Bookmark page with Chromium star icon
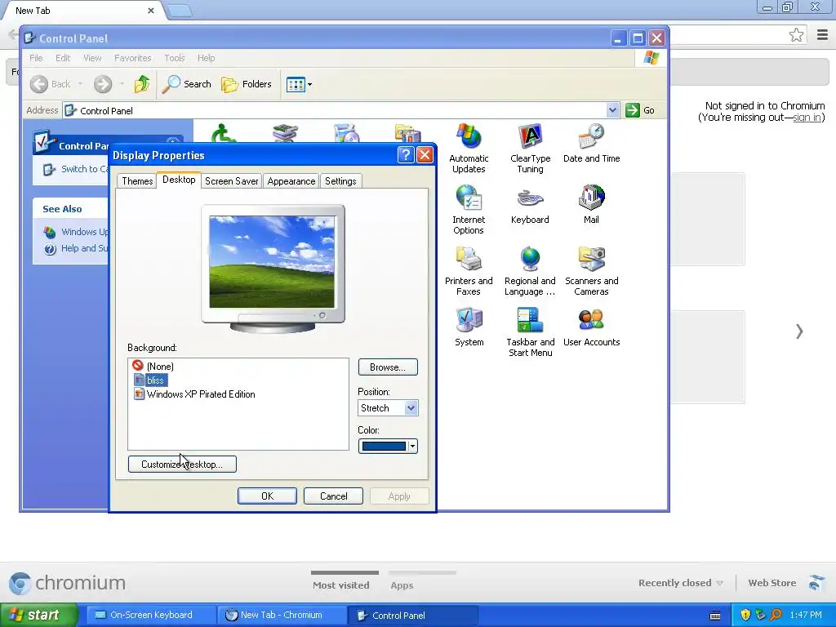This screenshot has height=627, width=836. click(x=796, y=35)
